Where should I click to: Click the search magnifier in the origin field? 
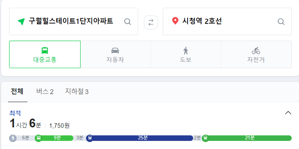(x=128, y=22)
